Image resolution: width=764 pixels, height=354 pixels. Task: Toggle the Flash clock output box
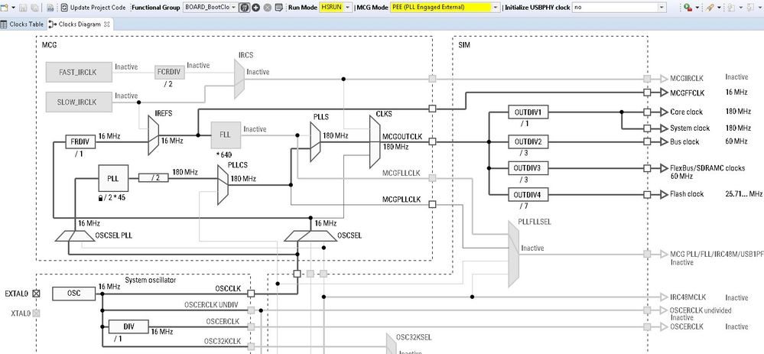point(647,194)
